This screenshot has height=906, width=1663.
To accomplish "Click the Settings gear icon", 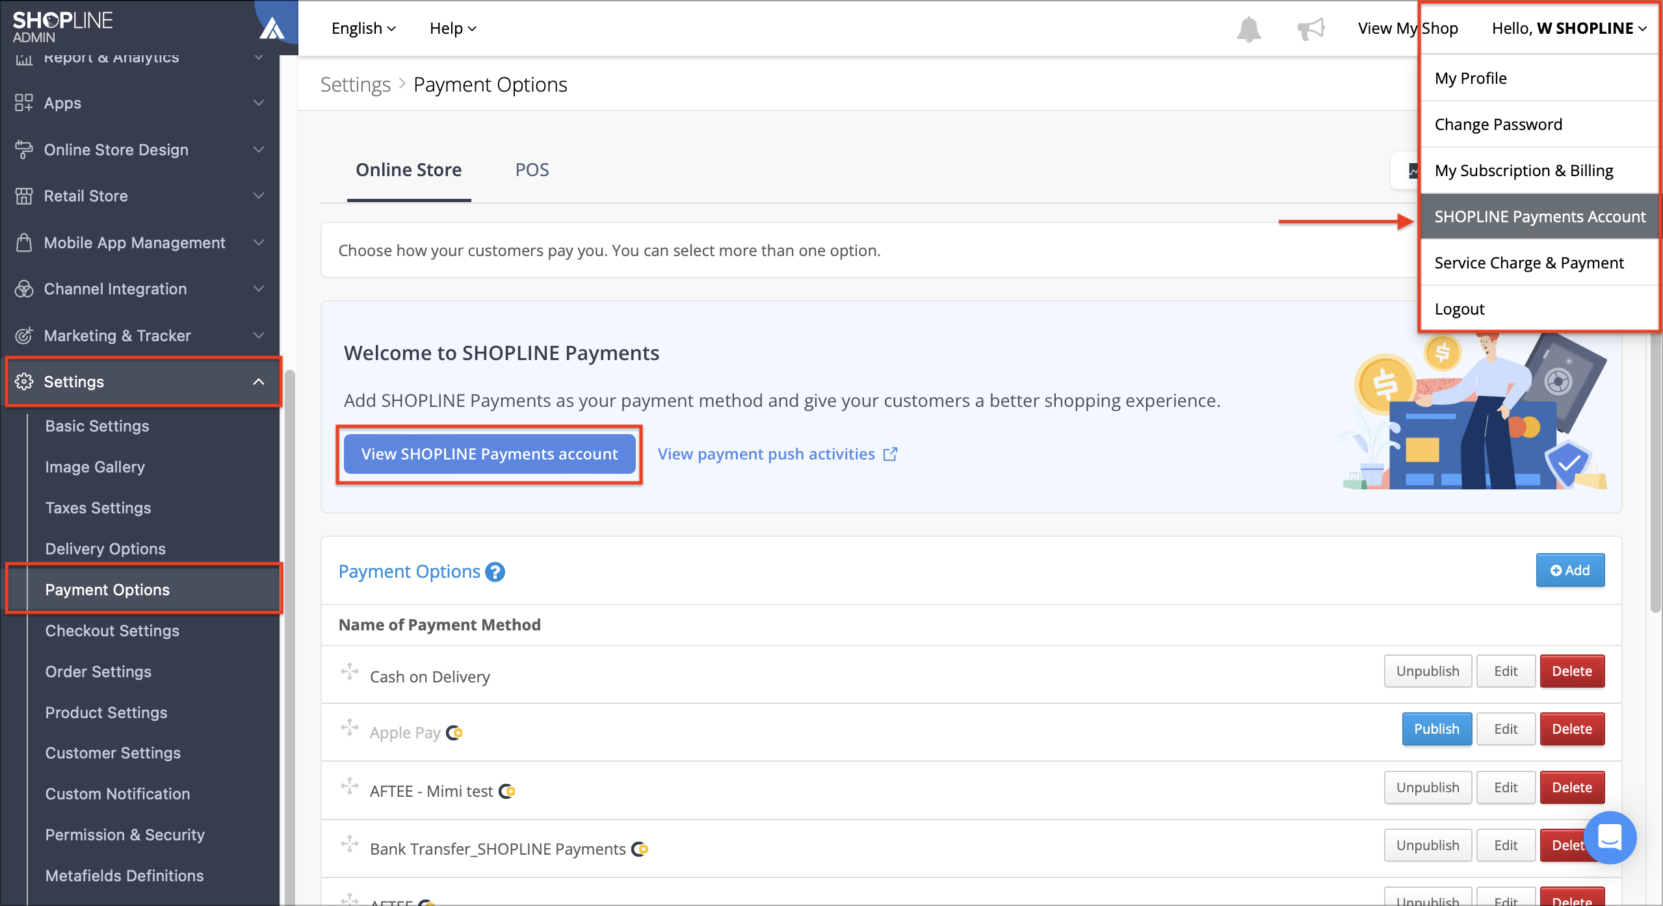I will pos(24,382).
